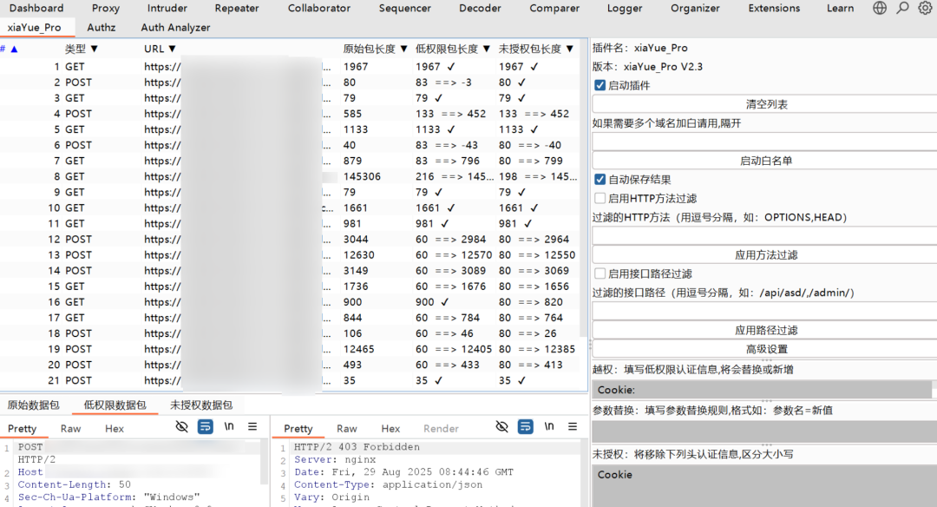Select the Authz extension tab
937x507 pixels.
[101, 28]
